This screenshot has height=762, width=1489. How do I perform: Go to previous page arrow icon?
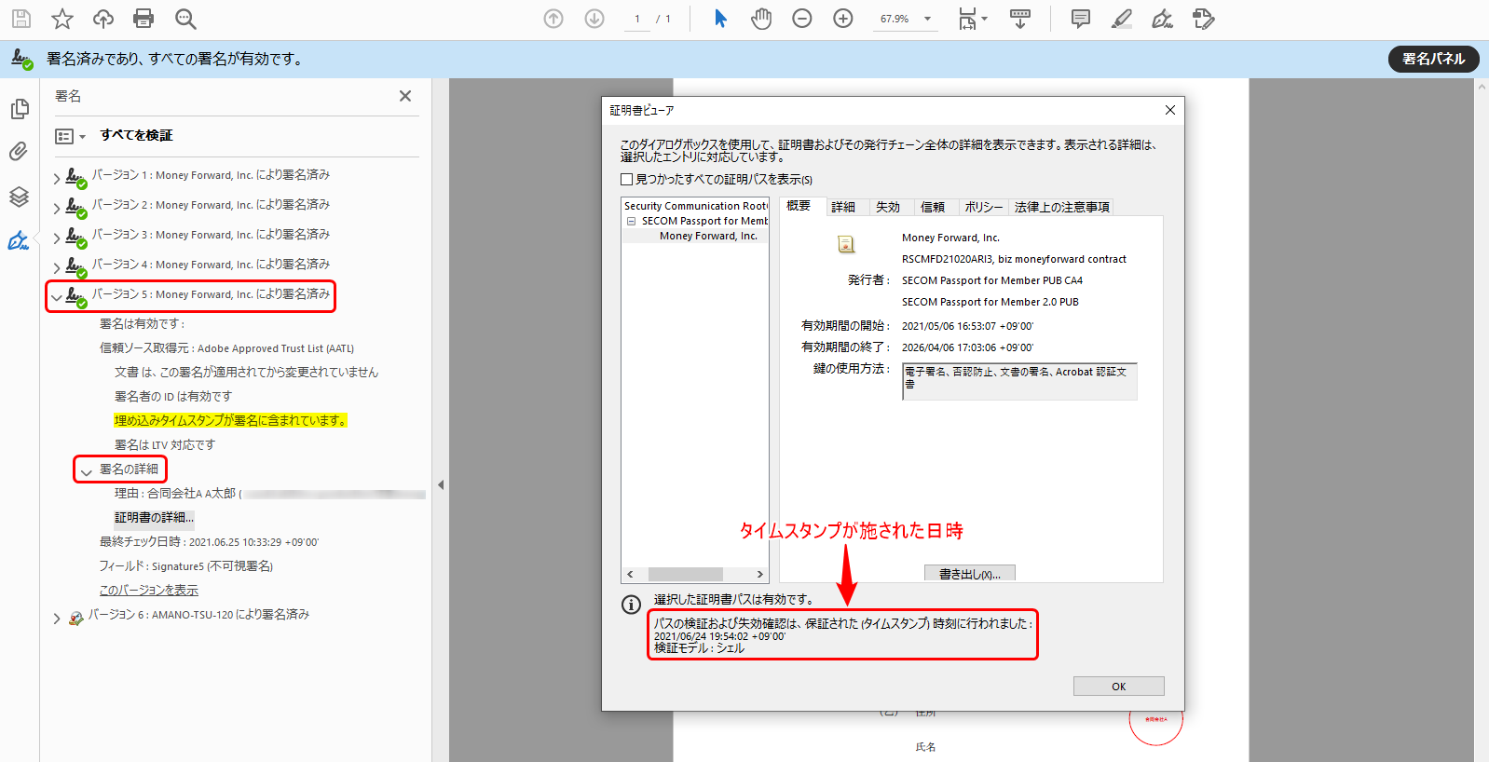553,19
